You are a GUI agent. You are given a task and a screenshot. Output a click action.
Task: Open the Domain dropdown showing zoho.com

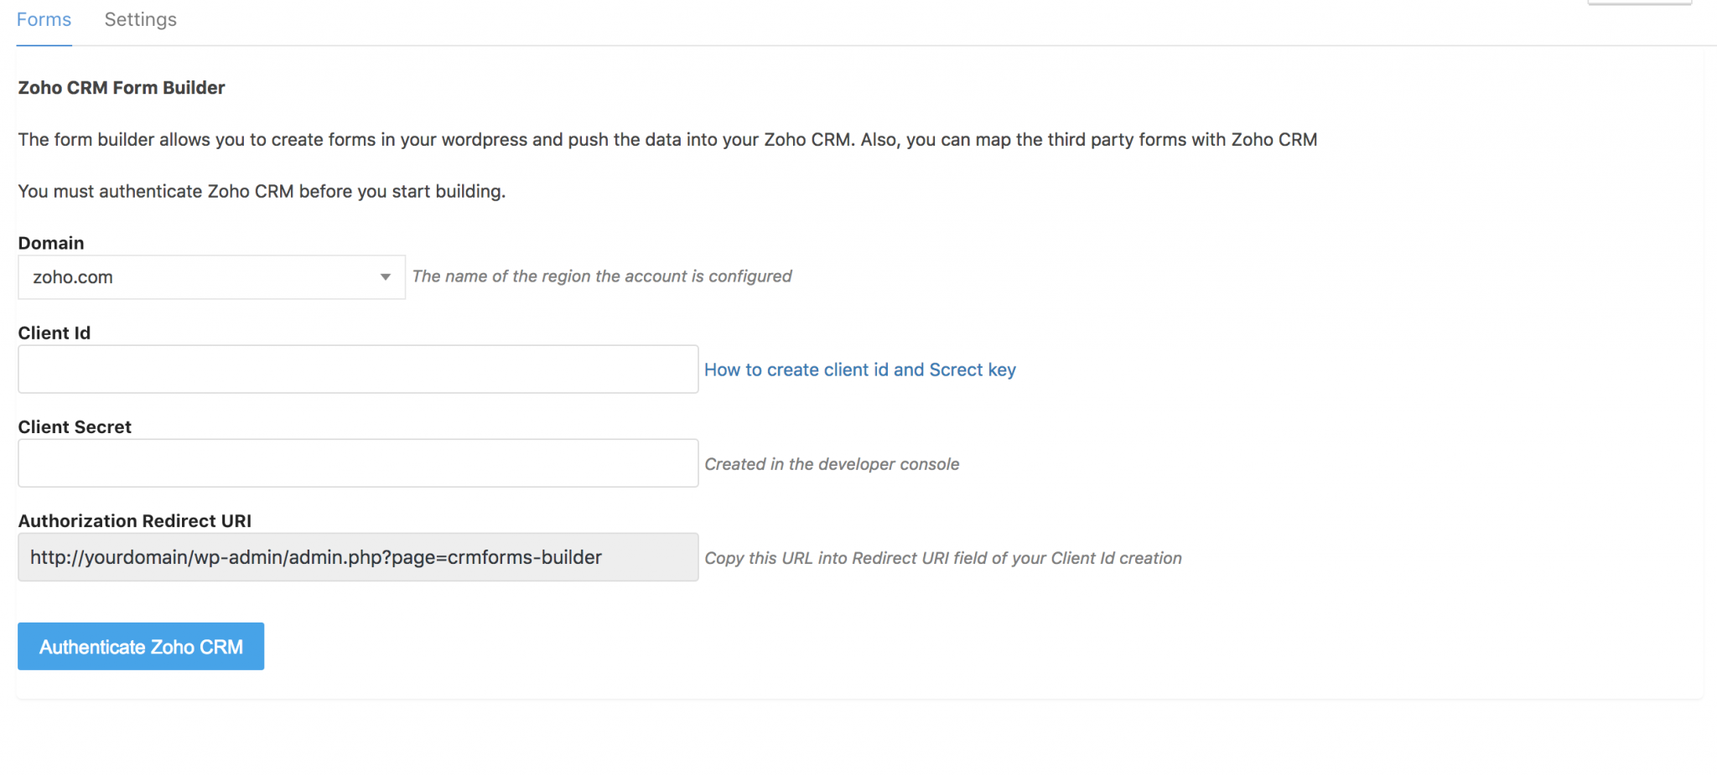pyautogui.click(x=201, y=277)
